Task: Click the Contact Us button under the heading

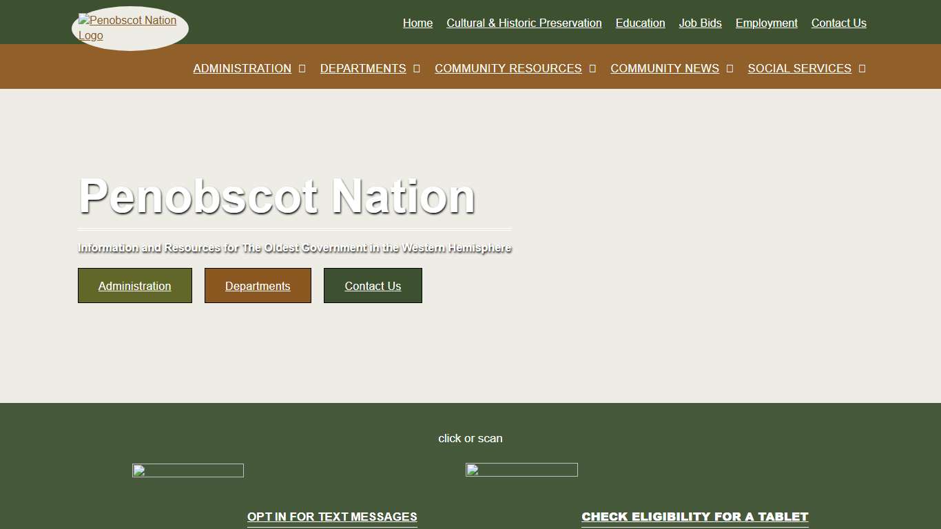Action: point(373,285)
